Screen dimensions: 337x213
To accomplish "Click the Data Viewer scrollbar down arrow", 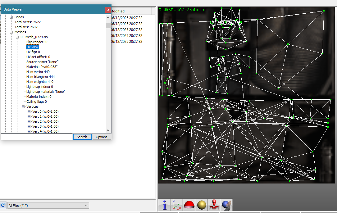I will (x=108, y=131).
